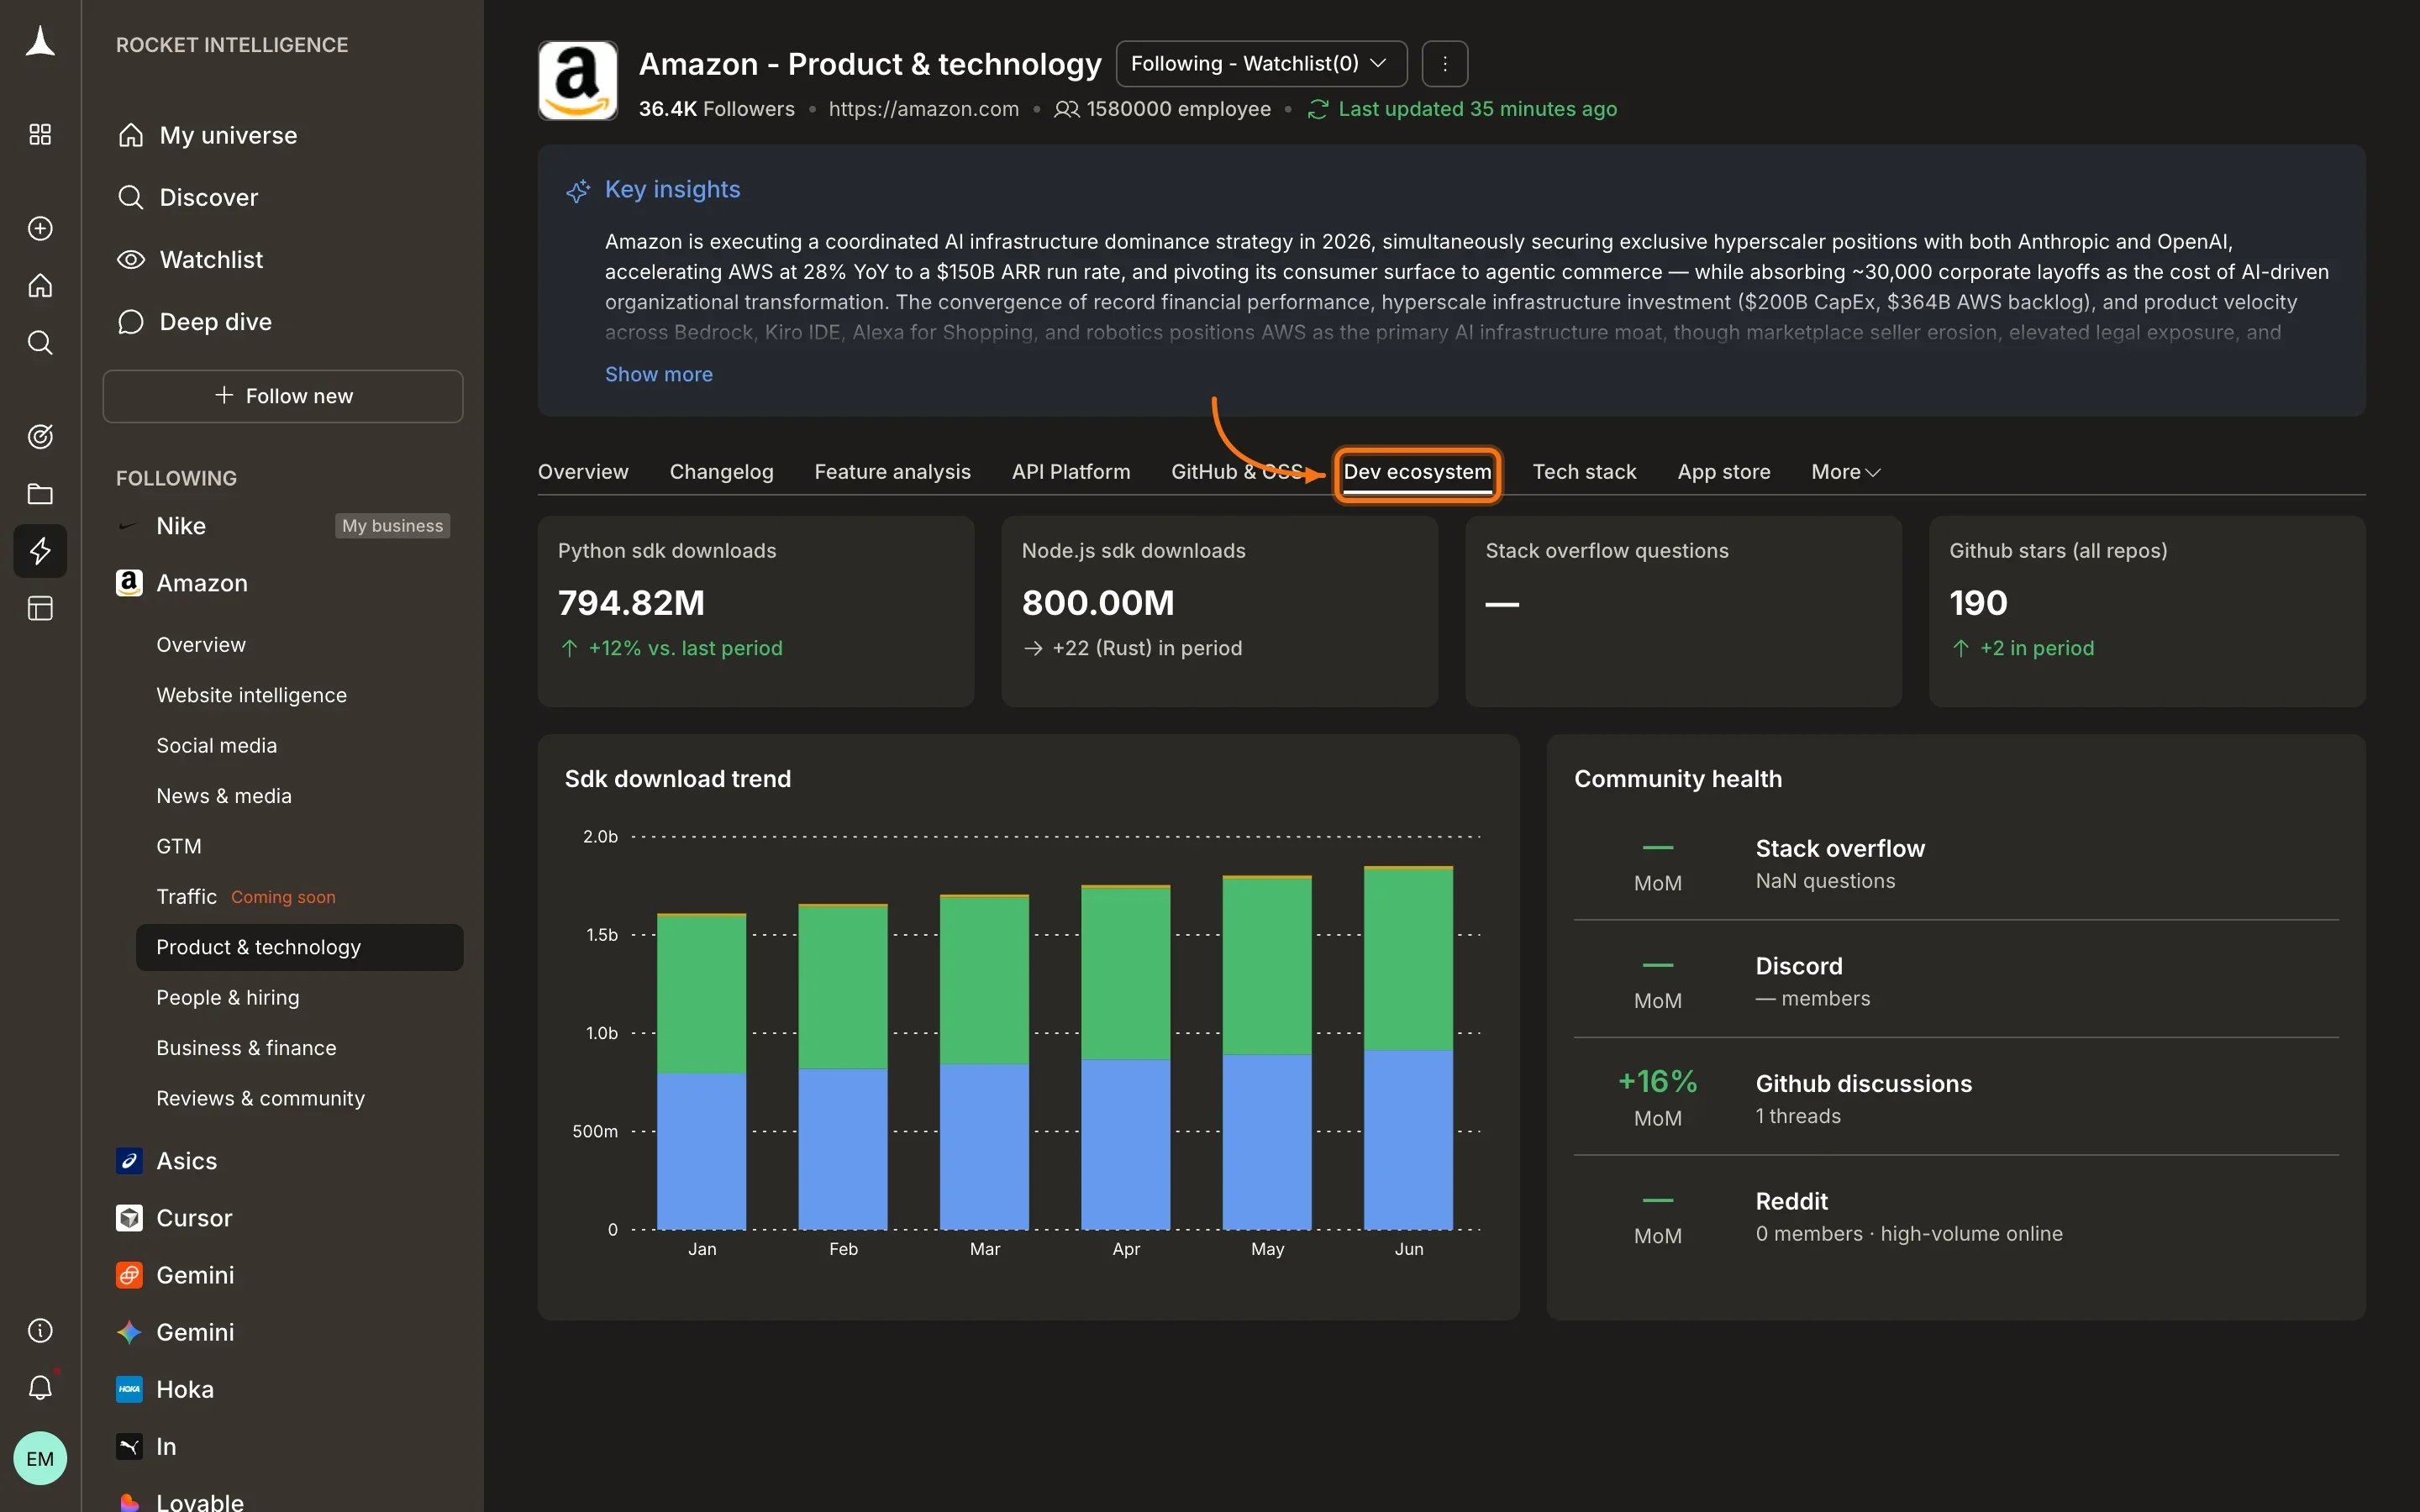Switch to the Changelog tab
This screenshot has height=1512, width=2420.
point(721,471)
